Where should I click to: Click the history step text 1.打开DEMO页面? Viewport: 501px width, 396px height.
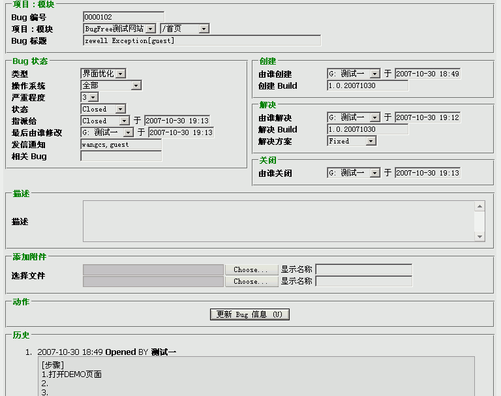click(x=72, y=374)
